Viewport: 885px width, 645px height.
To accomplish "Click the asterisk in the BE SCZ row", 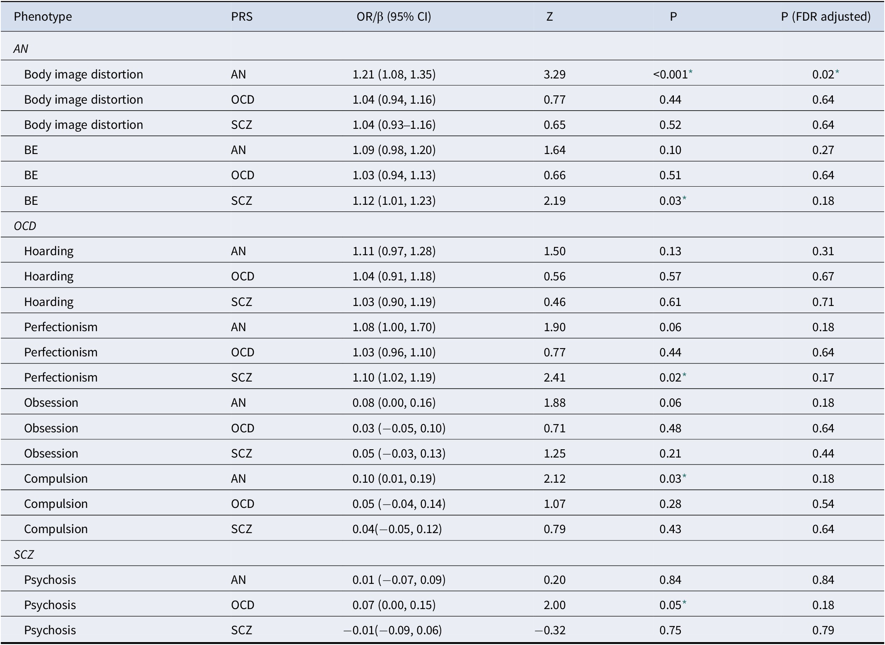I will (684, 199).
